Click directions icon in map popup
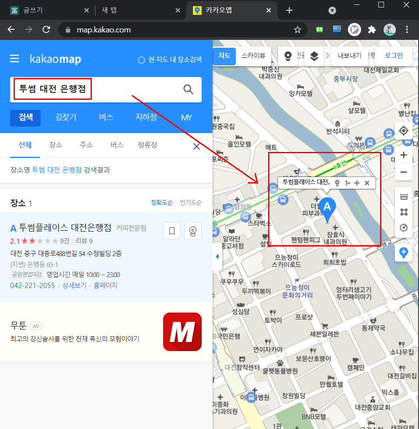Screen dimensions: 419x429 (347, 183)
